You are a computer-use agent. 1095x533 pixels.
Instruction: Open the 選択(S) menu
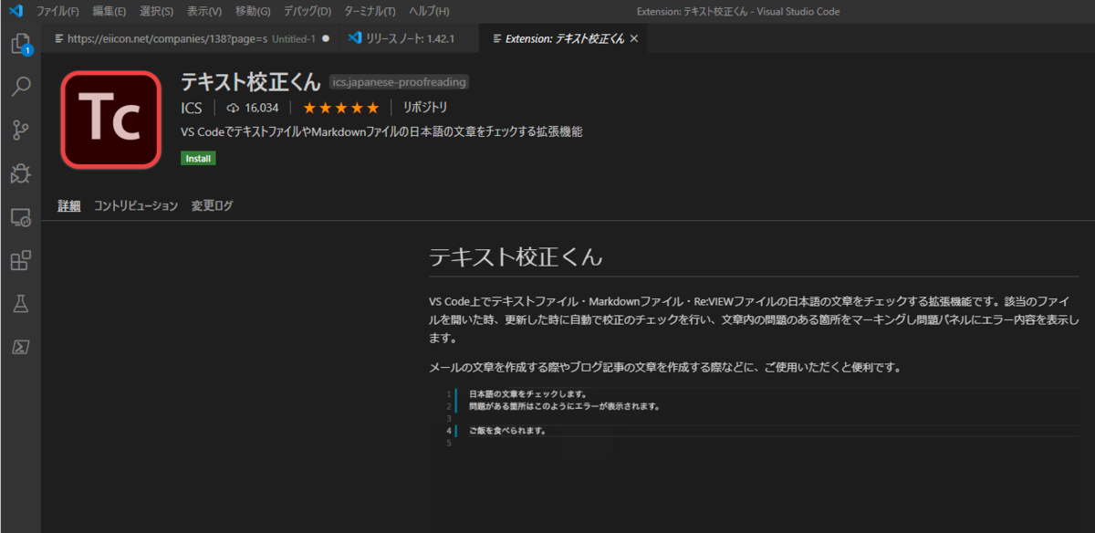(157, 11)
